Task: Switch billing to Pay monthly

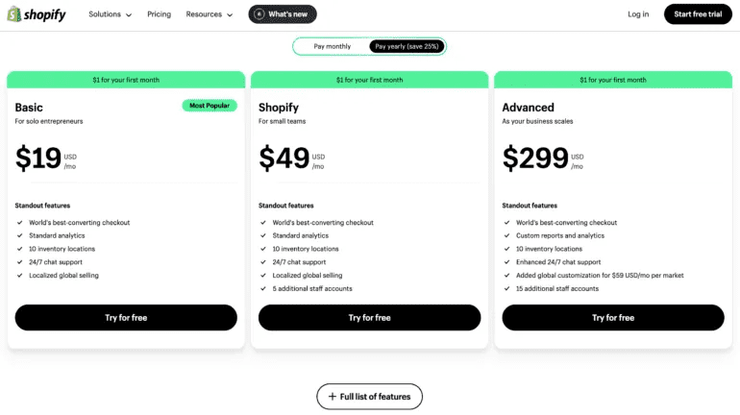Action: pyautogui.click(x=332, y=46)
